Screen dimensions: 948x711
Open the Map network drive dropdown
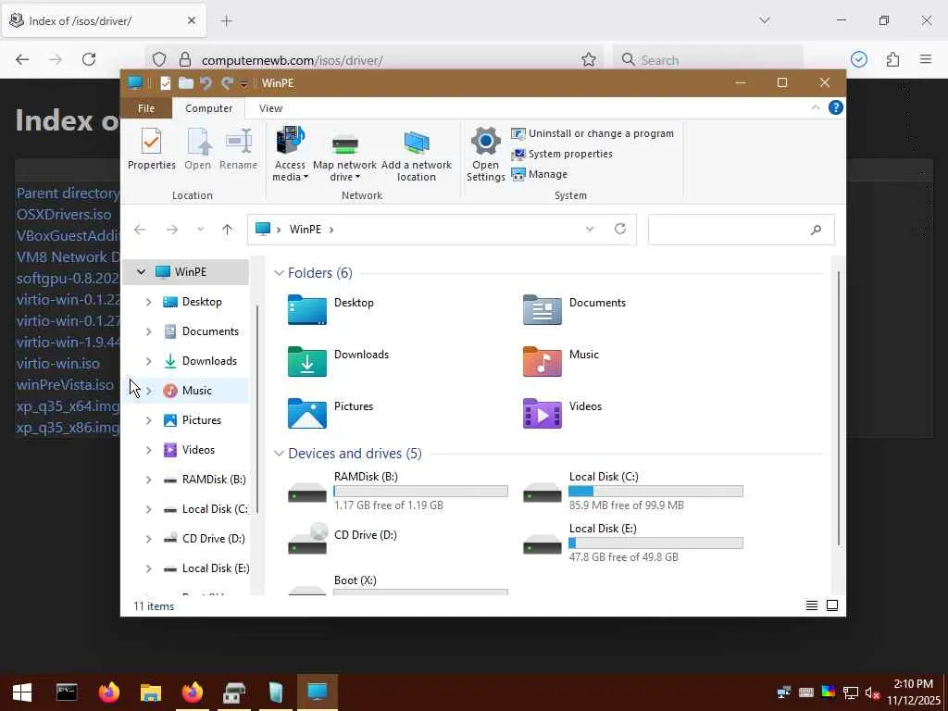coord(344,155)
